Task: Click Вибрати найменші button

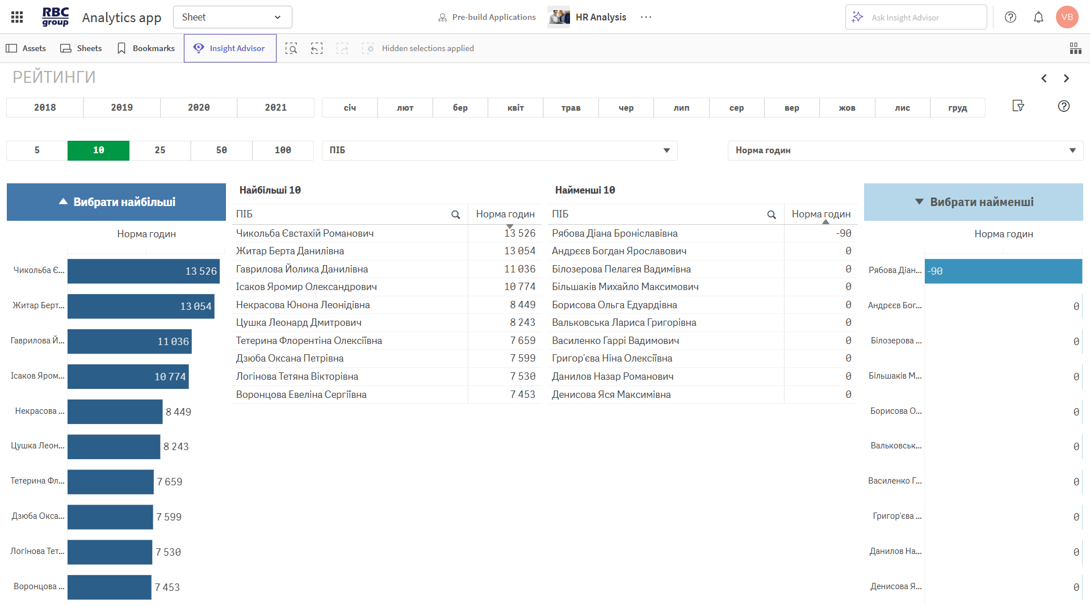Action: pos(974,202)
